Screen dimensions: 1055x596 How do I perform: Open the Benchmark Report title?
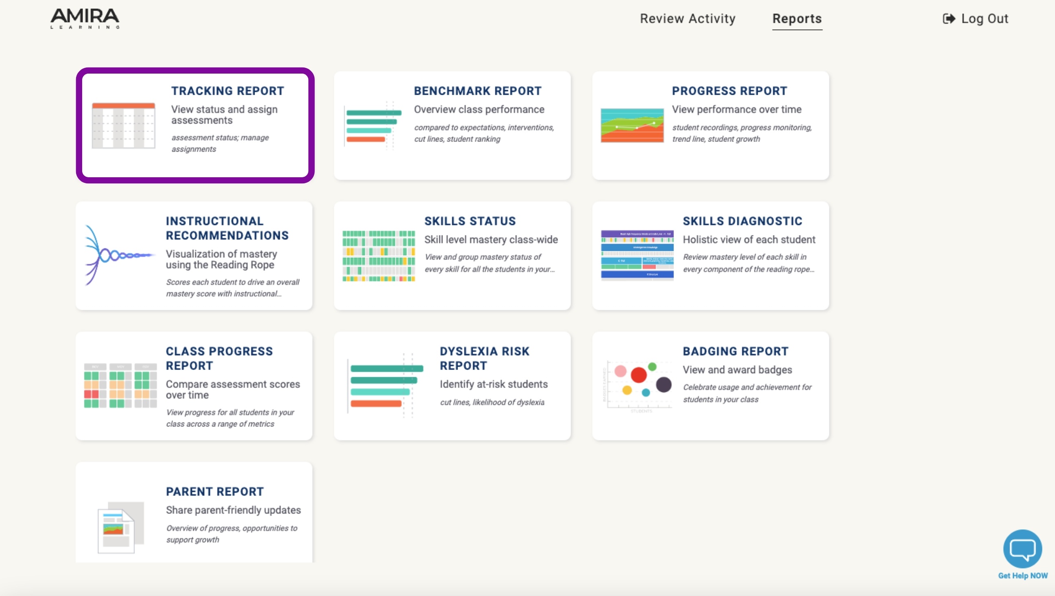[477, 91]
